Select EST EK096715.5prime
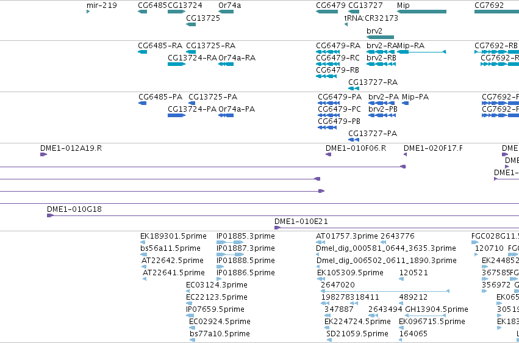The image size is (519, 343). tap(432, 322)
